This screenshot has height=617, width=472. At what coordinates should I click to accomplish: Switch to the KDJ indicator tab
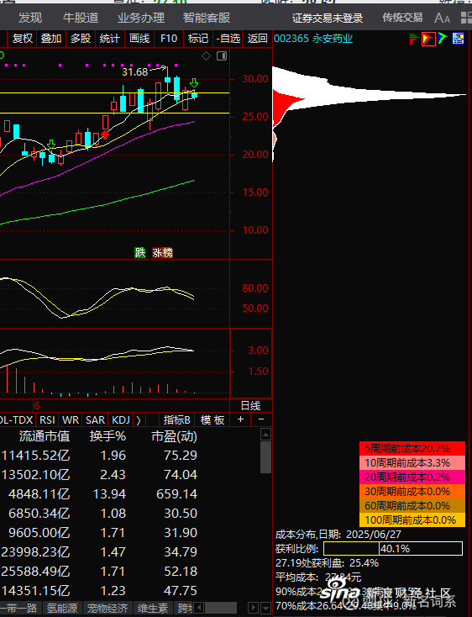pyautogui.click(x=121, y=420)
